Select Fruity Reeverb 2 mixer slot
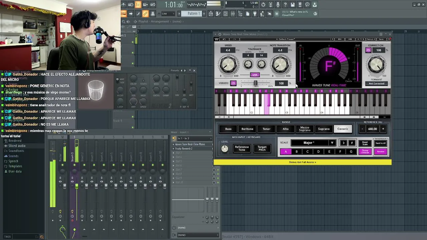427x240 pixels. pos(192,149)
